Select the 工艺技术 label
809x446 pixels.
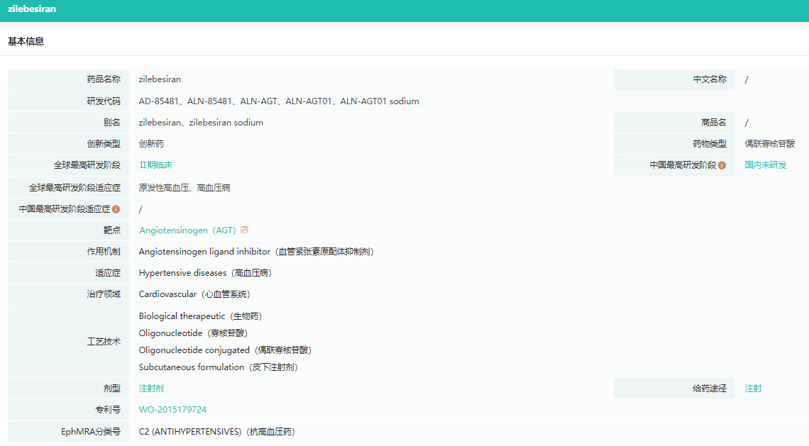[103, 341]
